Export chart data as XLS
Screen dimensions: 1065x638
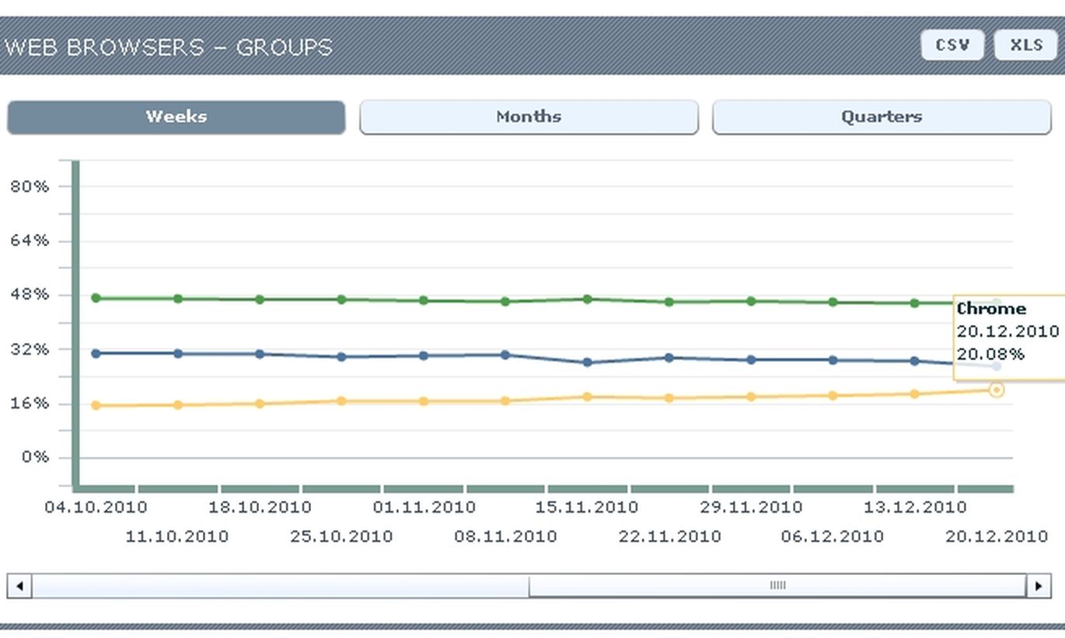(1026, 45)
